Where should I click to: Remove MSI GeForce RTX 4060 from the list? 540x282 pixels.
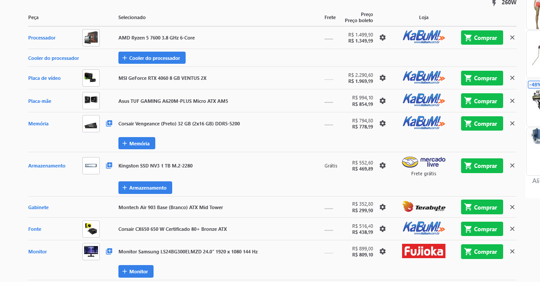tap(512, 78)
